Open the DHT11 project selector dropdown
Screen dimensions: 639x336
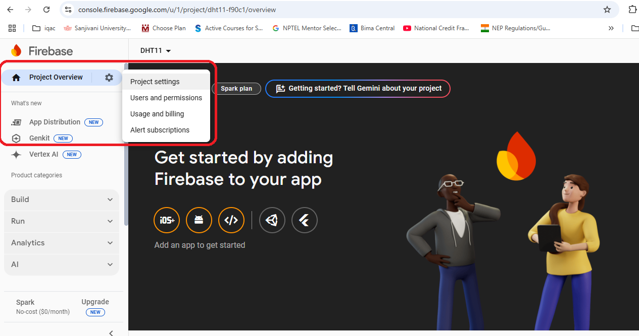pyautogui.click(x=156, y=51)
